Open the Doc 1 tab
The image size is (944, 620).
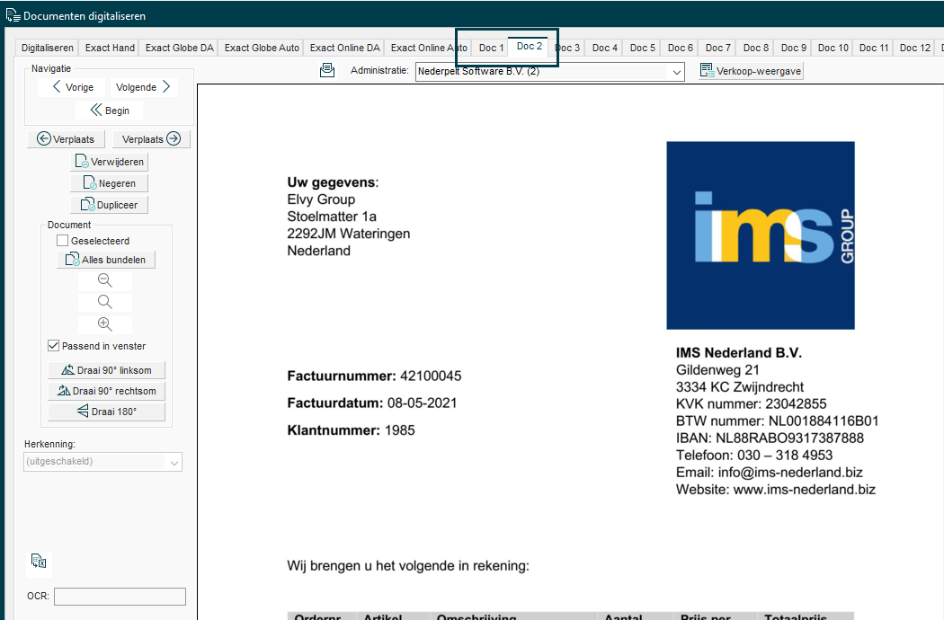(x=491, y=48)
